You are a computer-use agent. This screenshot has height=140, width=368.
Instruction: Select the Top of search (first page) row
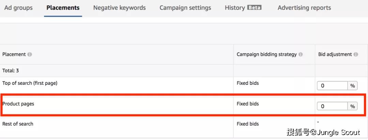pyautogui.click(x=30, y=83)
